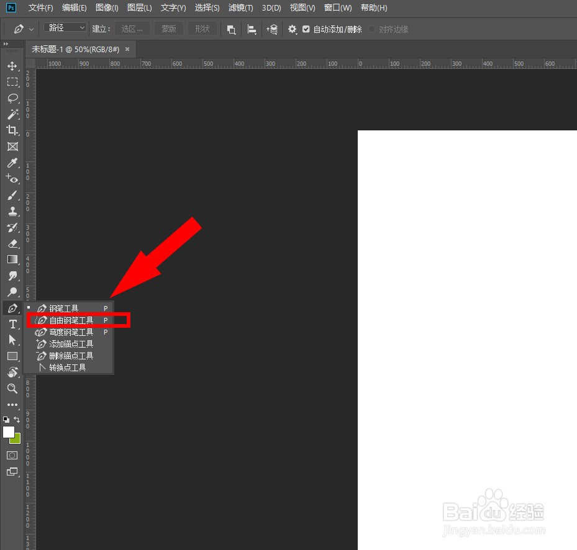Open the 文件(F) menu
The width and height of the screenshot is (577, 550).
(41, 7)
